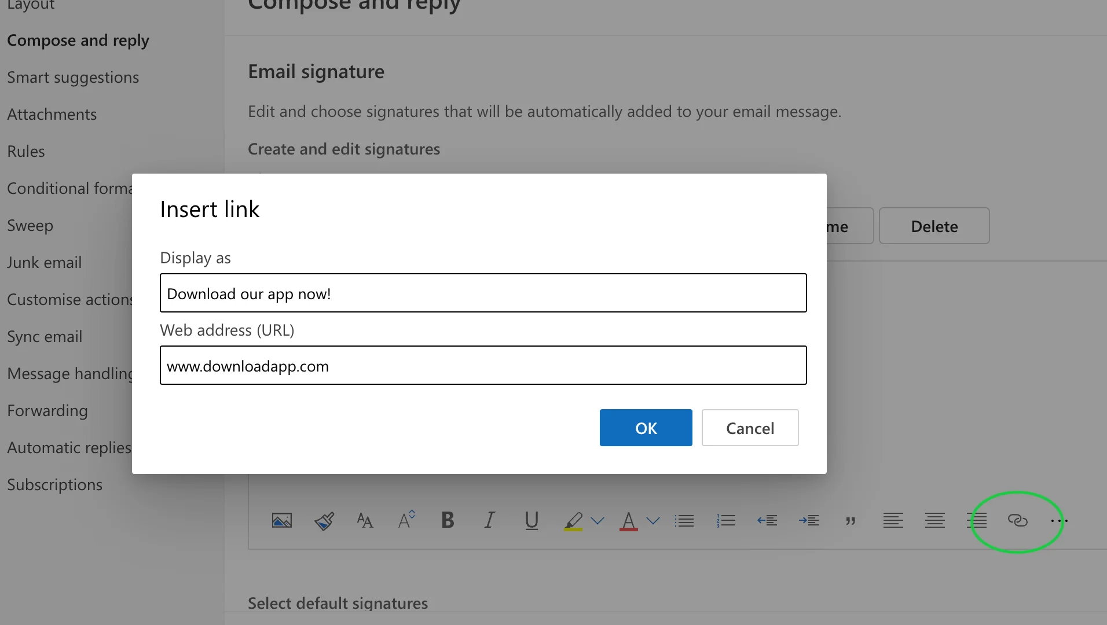Viewport: 1107px width, 625px height.
Task: Open Customise actions settings
Action: pyautogui.click(x=69, y=300)
